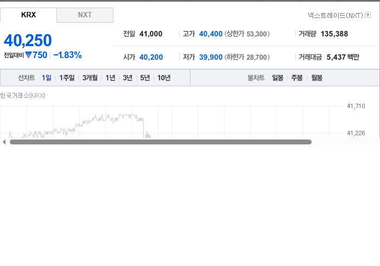Switch to the NXT tab
The width and height of the screenshot is (380, 266).
[85, 15]
